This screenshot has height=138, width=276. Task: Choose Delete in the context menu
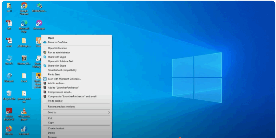76,133
